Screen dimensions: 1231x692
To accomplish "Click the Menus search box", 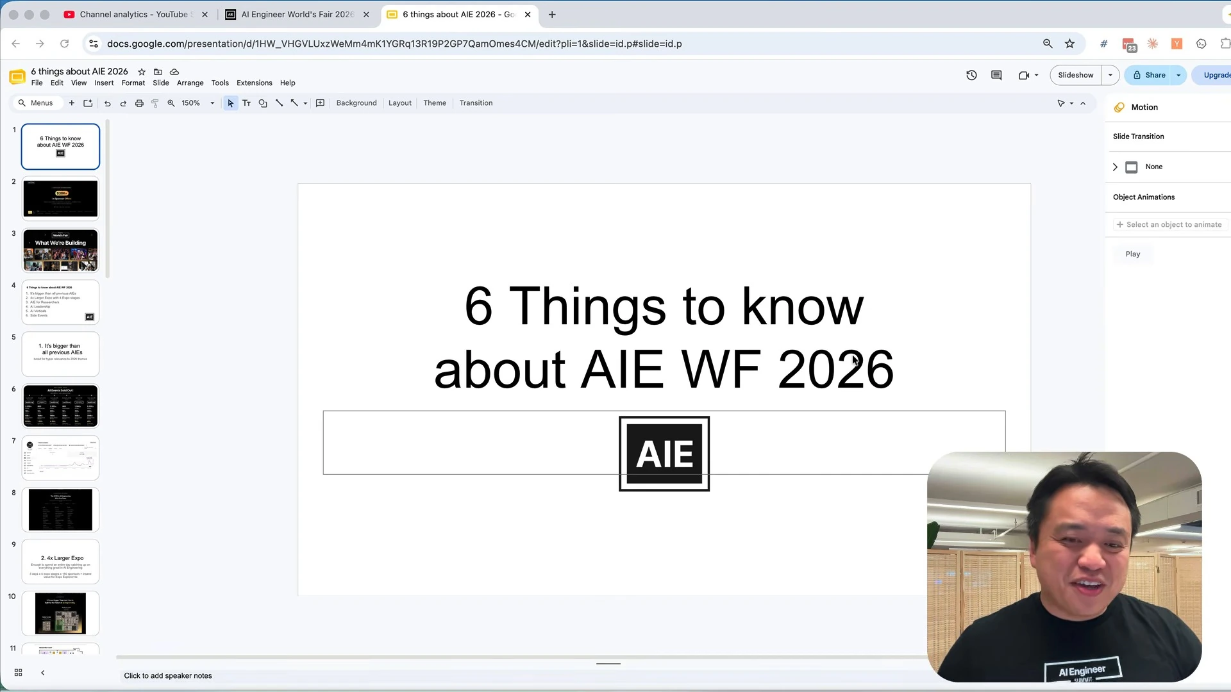I will coord(37,103).
